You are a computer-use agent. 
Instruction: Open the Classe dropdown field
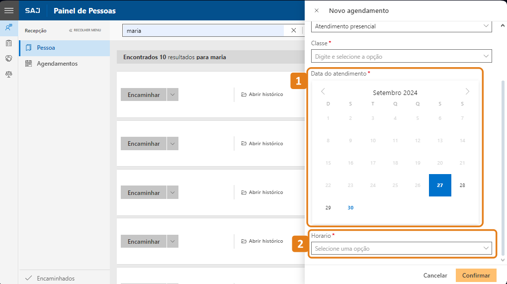pos(401,56)
